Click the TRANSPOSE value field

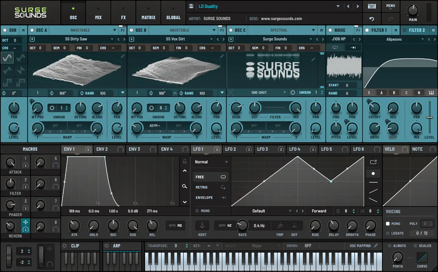pos(176,246)
